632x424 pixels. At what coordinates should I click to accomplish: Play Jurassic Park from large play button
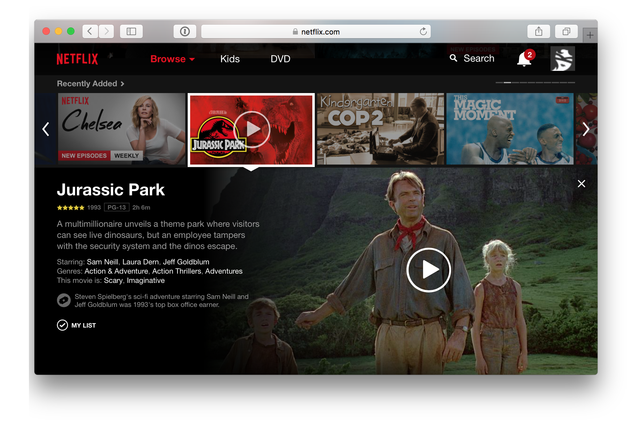429,270
